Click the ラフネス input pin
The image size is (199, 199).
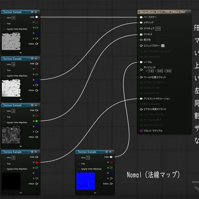[x=141, y=34]
